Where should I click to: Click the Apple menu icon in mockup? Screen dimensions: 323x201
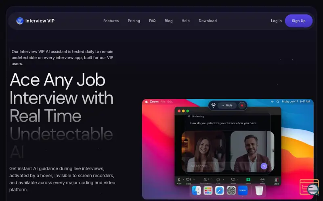coord(147,102)
